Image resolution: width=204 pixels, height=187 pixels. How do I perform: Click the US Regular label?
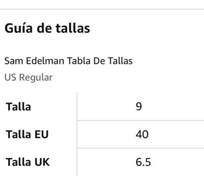coord(29,77)
